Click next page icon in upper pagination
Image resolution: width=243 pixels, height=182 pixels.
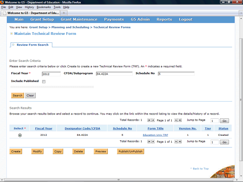click(x=176, y=120)
